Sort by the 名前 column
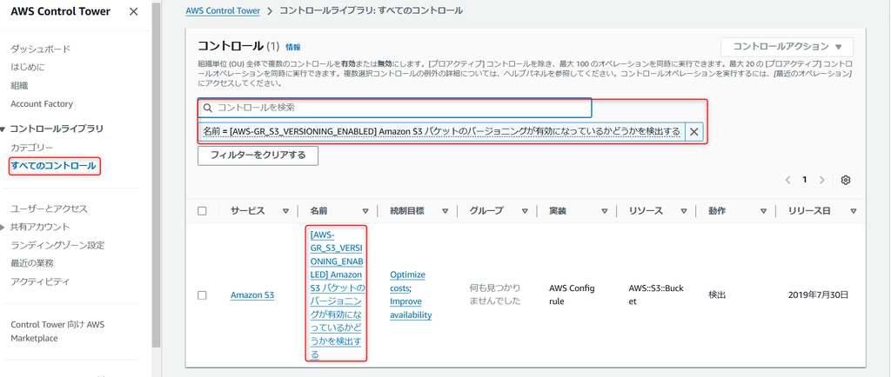Viewport: 891px width, 377px height. coord(365,211)
